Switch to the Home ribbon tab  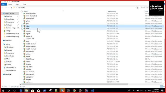[10, 4]
